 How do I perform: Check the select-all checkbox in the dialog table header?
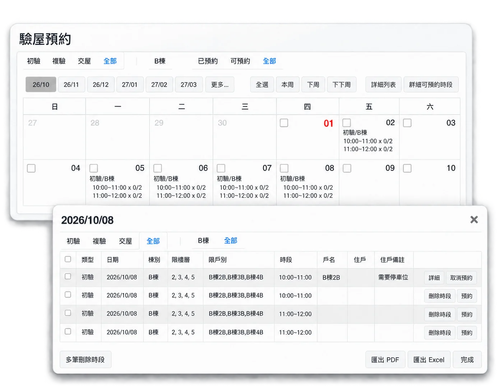click(x=68, y=259)
